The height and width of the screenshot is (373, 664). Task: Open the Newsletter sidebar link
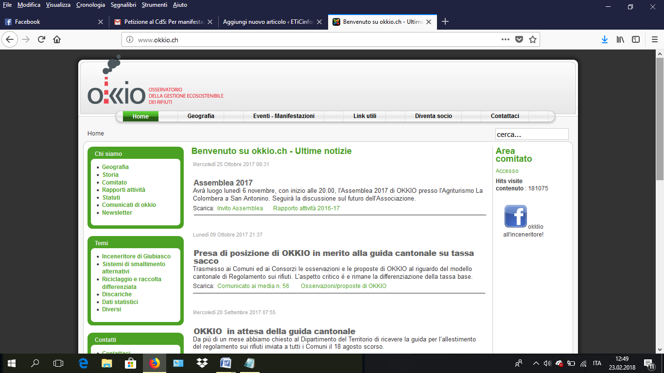point(117,213)
